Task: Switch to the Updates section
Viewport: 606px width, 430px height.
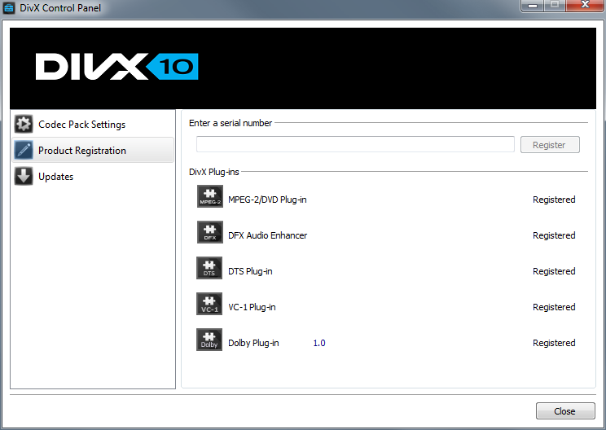Action: [55, 177]
